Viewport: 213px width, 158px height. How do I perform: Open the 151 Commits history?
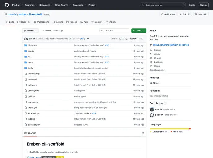click(137, 39)
